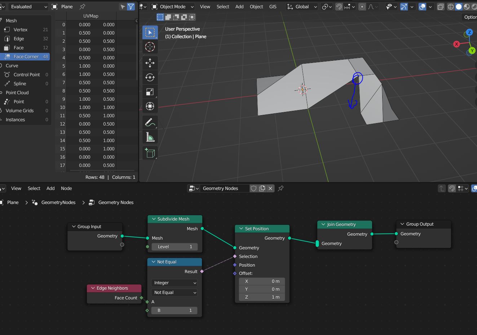Open the Object Mode dropdown
The height and width of the screenshot is (335, 477).
pos(173,6)
